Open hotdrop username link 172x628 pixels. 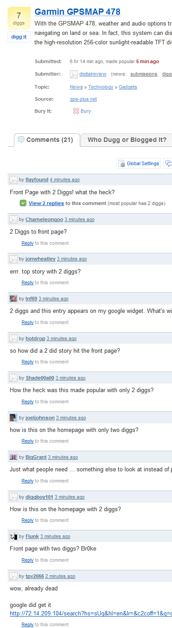tap(35, 338)
